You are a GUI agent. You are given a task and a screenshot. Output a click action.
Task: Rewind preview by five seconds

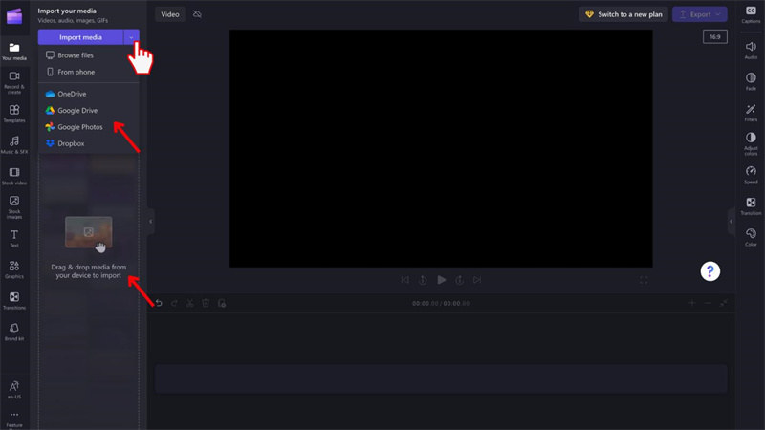pyautogui.click(x=423, y=280)
